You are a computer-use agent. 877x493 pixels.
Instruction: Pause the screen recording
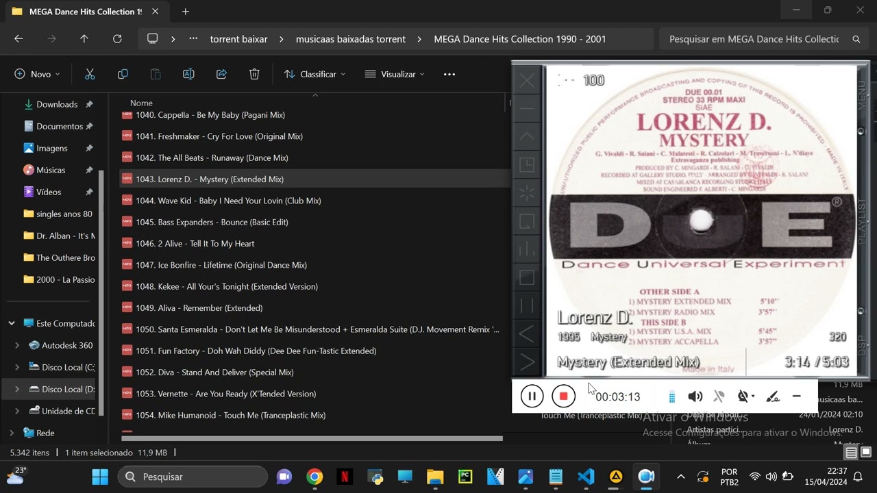(x=532, y=396)
